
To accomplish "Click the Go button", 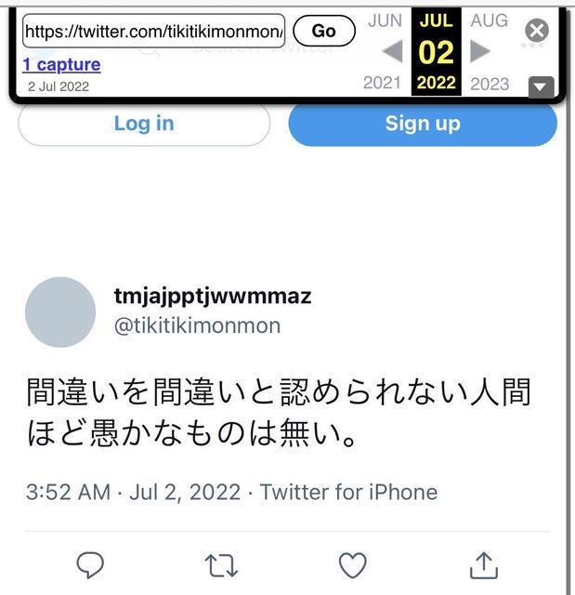I will tap(324, 31).
